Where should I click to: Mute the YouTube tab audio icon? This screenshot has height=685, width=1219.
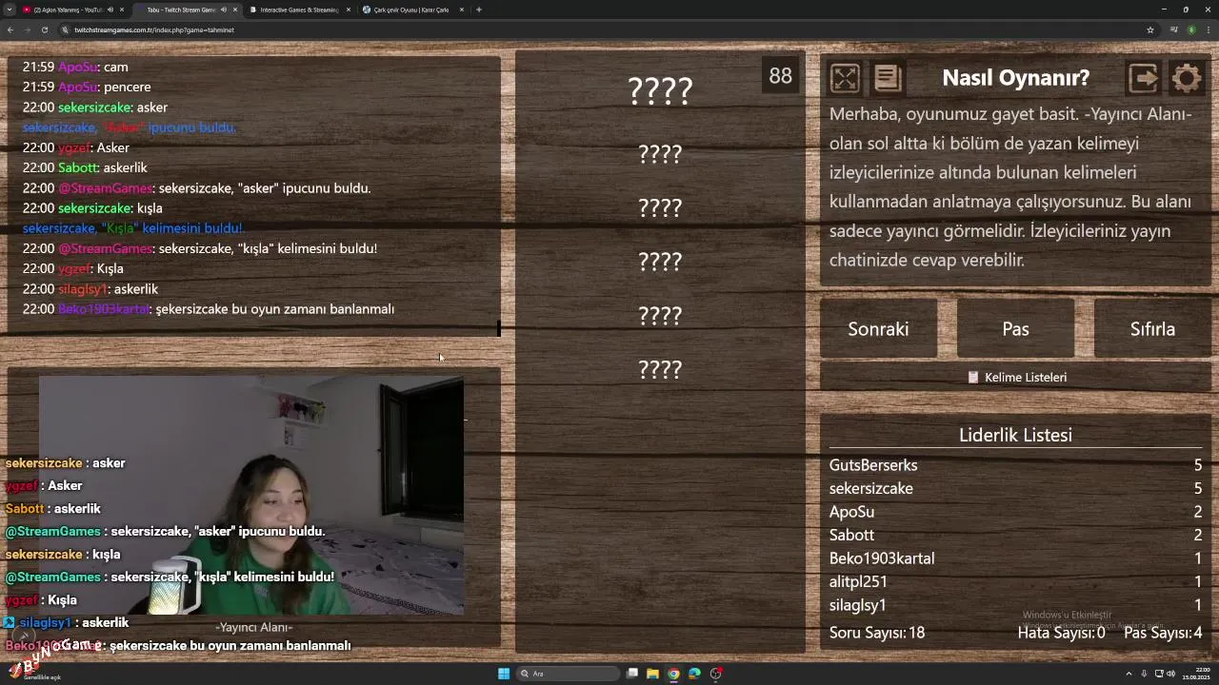110,10
